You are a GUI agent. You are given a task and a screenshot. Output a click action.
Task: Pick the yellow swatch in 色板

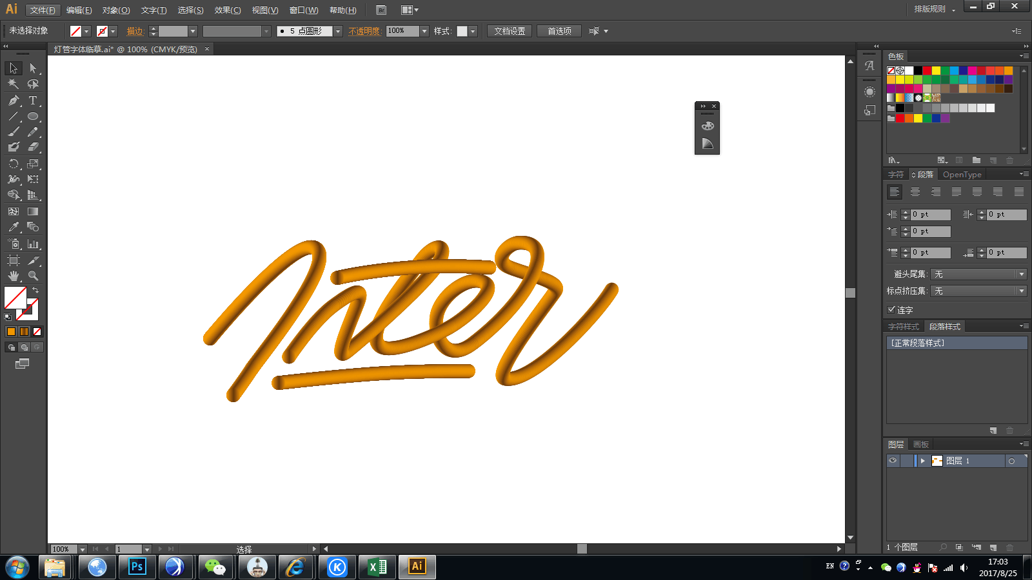936,71
